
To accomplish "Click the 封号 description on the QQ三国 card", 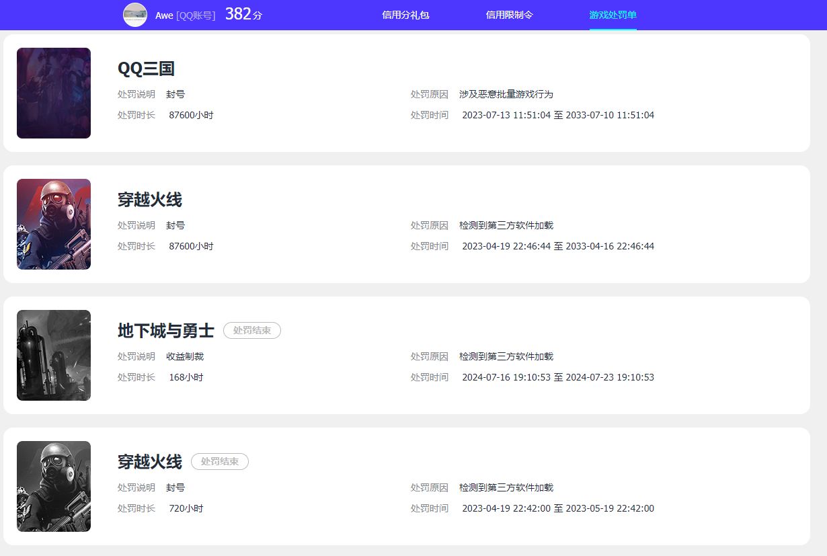I will click(175, 94).
